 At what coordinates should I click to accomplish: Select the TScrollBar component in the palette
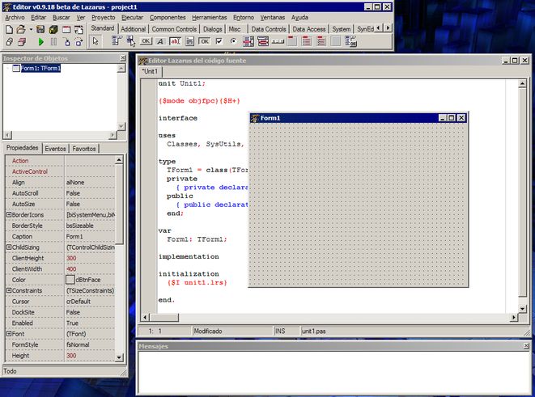click(x=278, y=41)
